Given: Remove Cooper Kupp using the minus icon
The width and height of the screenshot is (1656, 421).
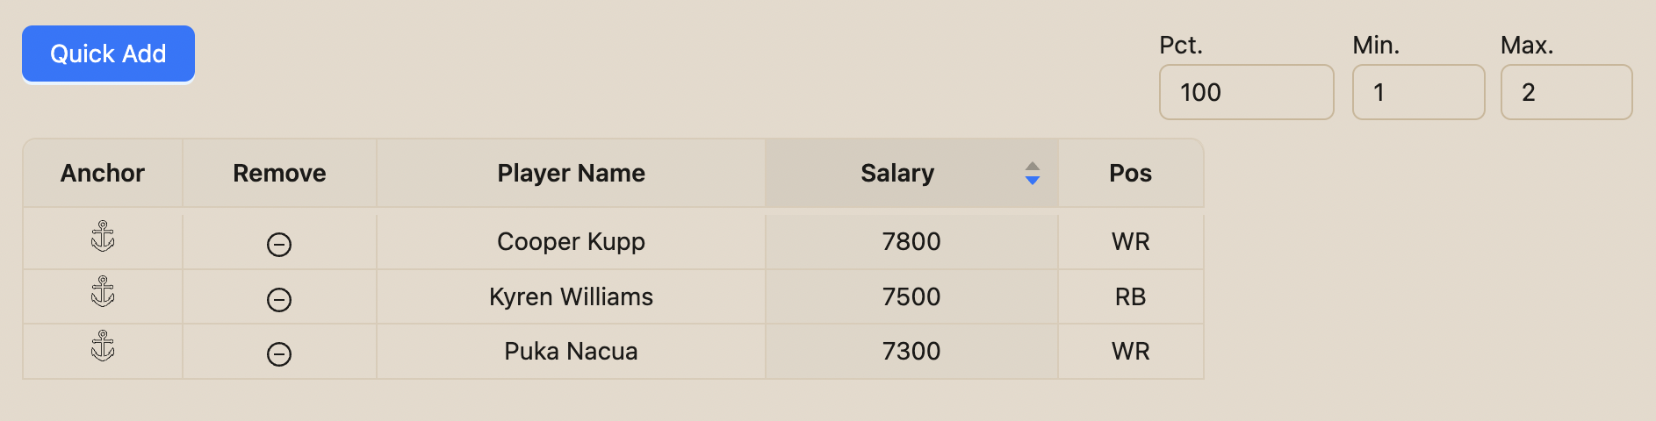Looking at the screenshot, I should tap(279, 244).
